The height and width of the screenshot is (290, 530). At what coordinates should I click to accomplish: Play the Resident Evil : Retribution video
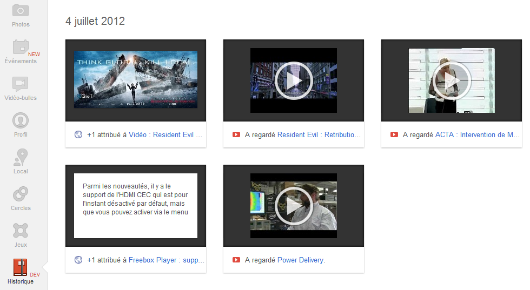pyautogui.click(x=293, y=80)
